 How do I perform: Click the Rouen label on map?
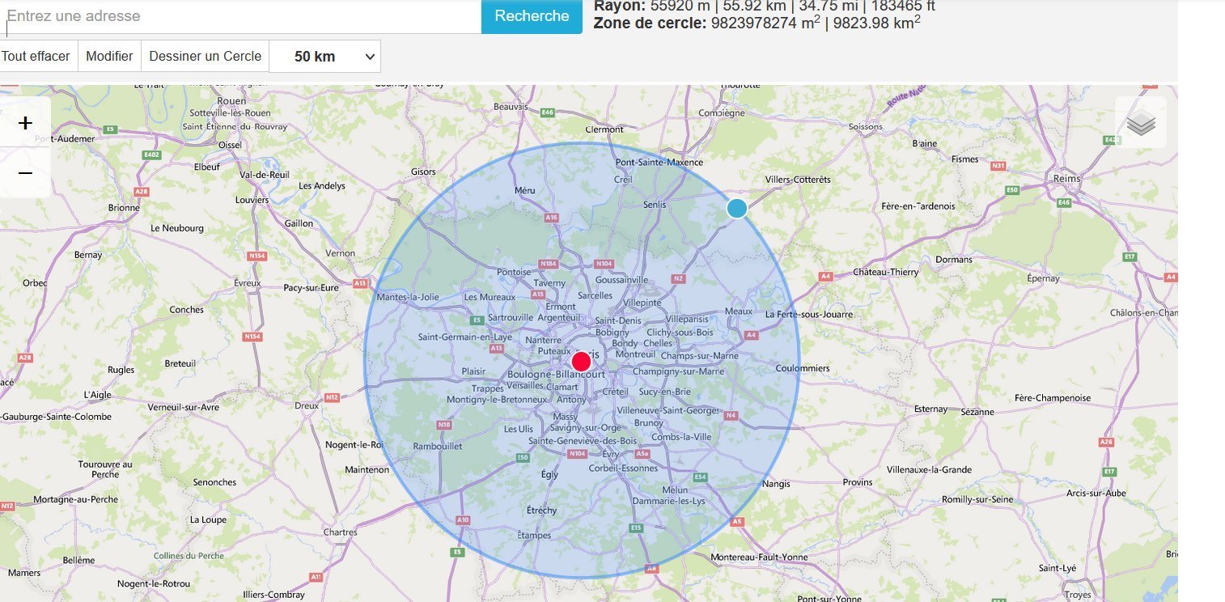tap(231, 100)
